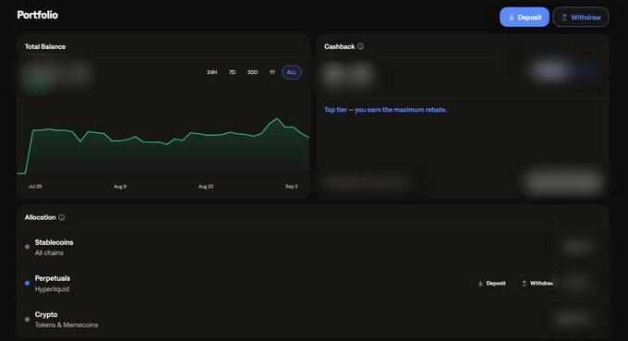Click the Jul 28 chart axis label
This screenshot has height=341, width=628.
[x=35, y=187]
